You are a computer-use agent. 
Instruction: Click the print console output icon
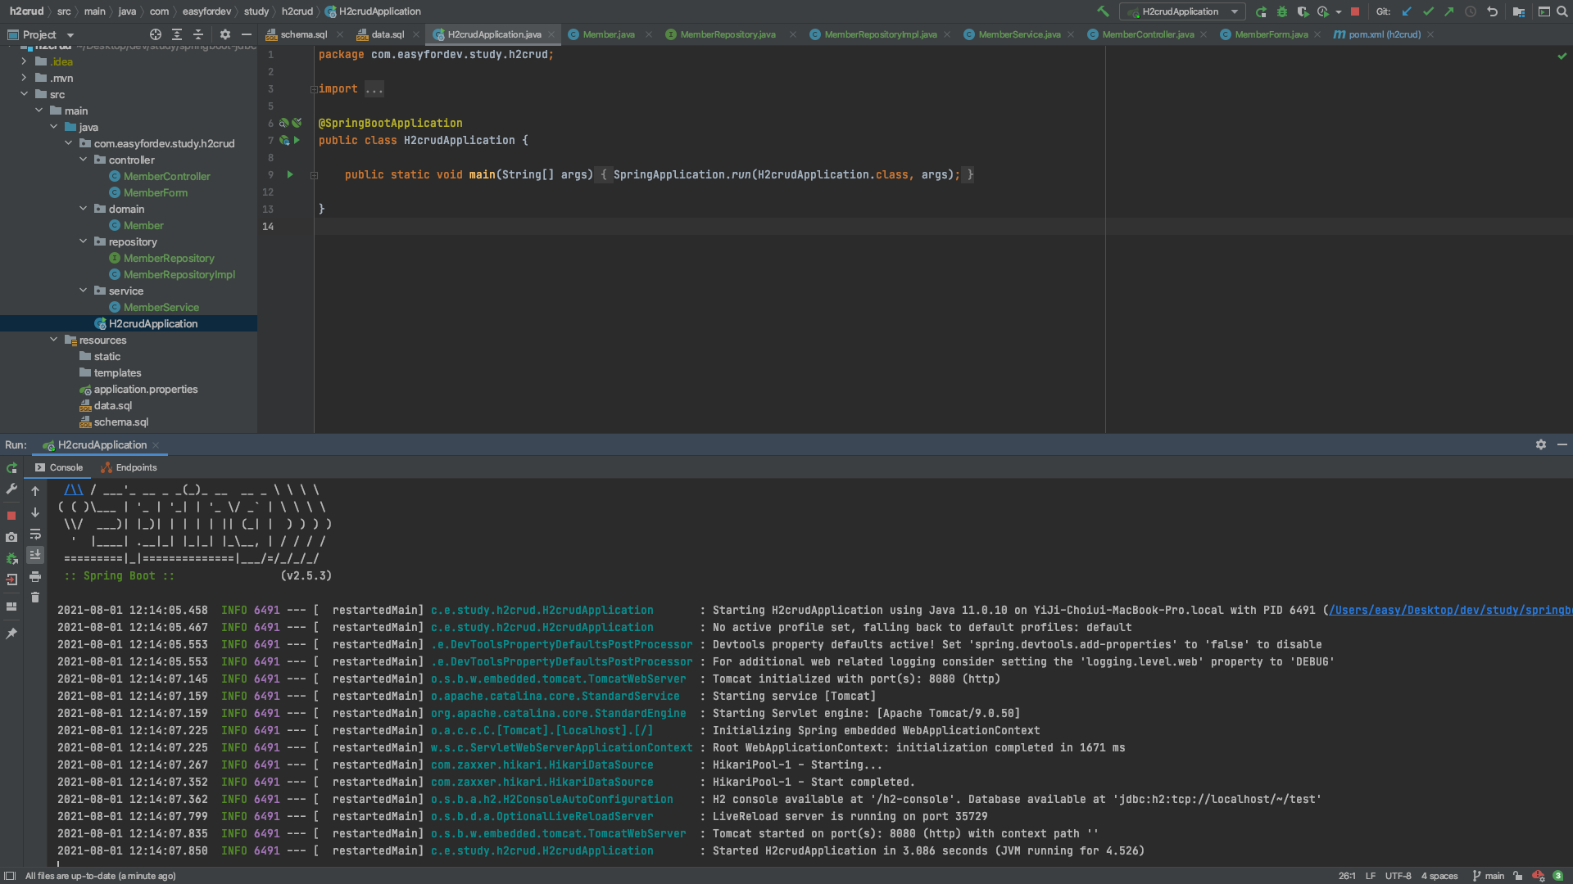35,577
